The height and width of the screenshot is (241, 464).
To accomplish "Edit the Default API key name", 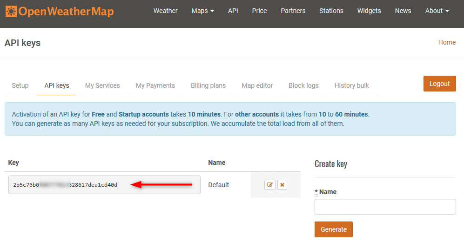I will pos(270,185).
